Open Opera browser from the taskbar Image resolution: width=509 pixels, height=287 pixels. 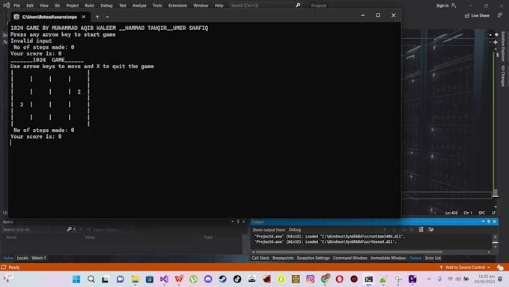[340, 280]
